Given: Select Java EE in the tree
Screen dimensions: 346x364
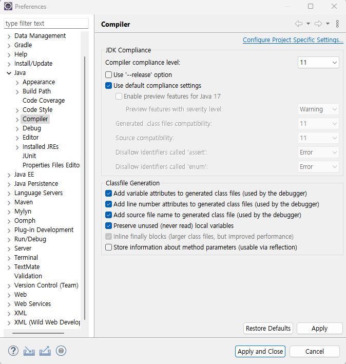Looking at the screenshot, I should pos(24,175).
